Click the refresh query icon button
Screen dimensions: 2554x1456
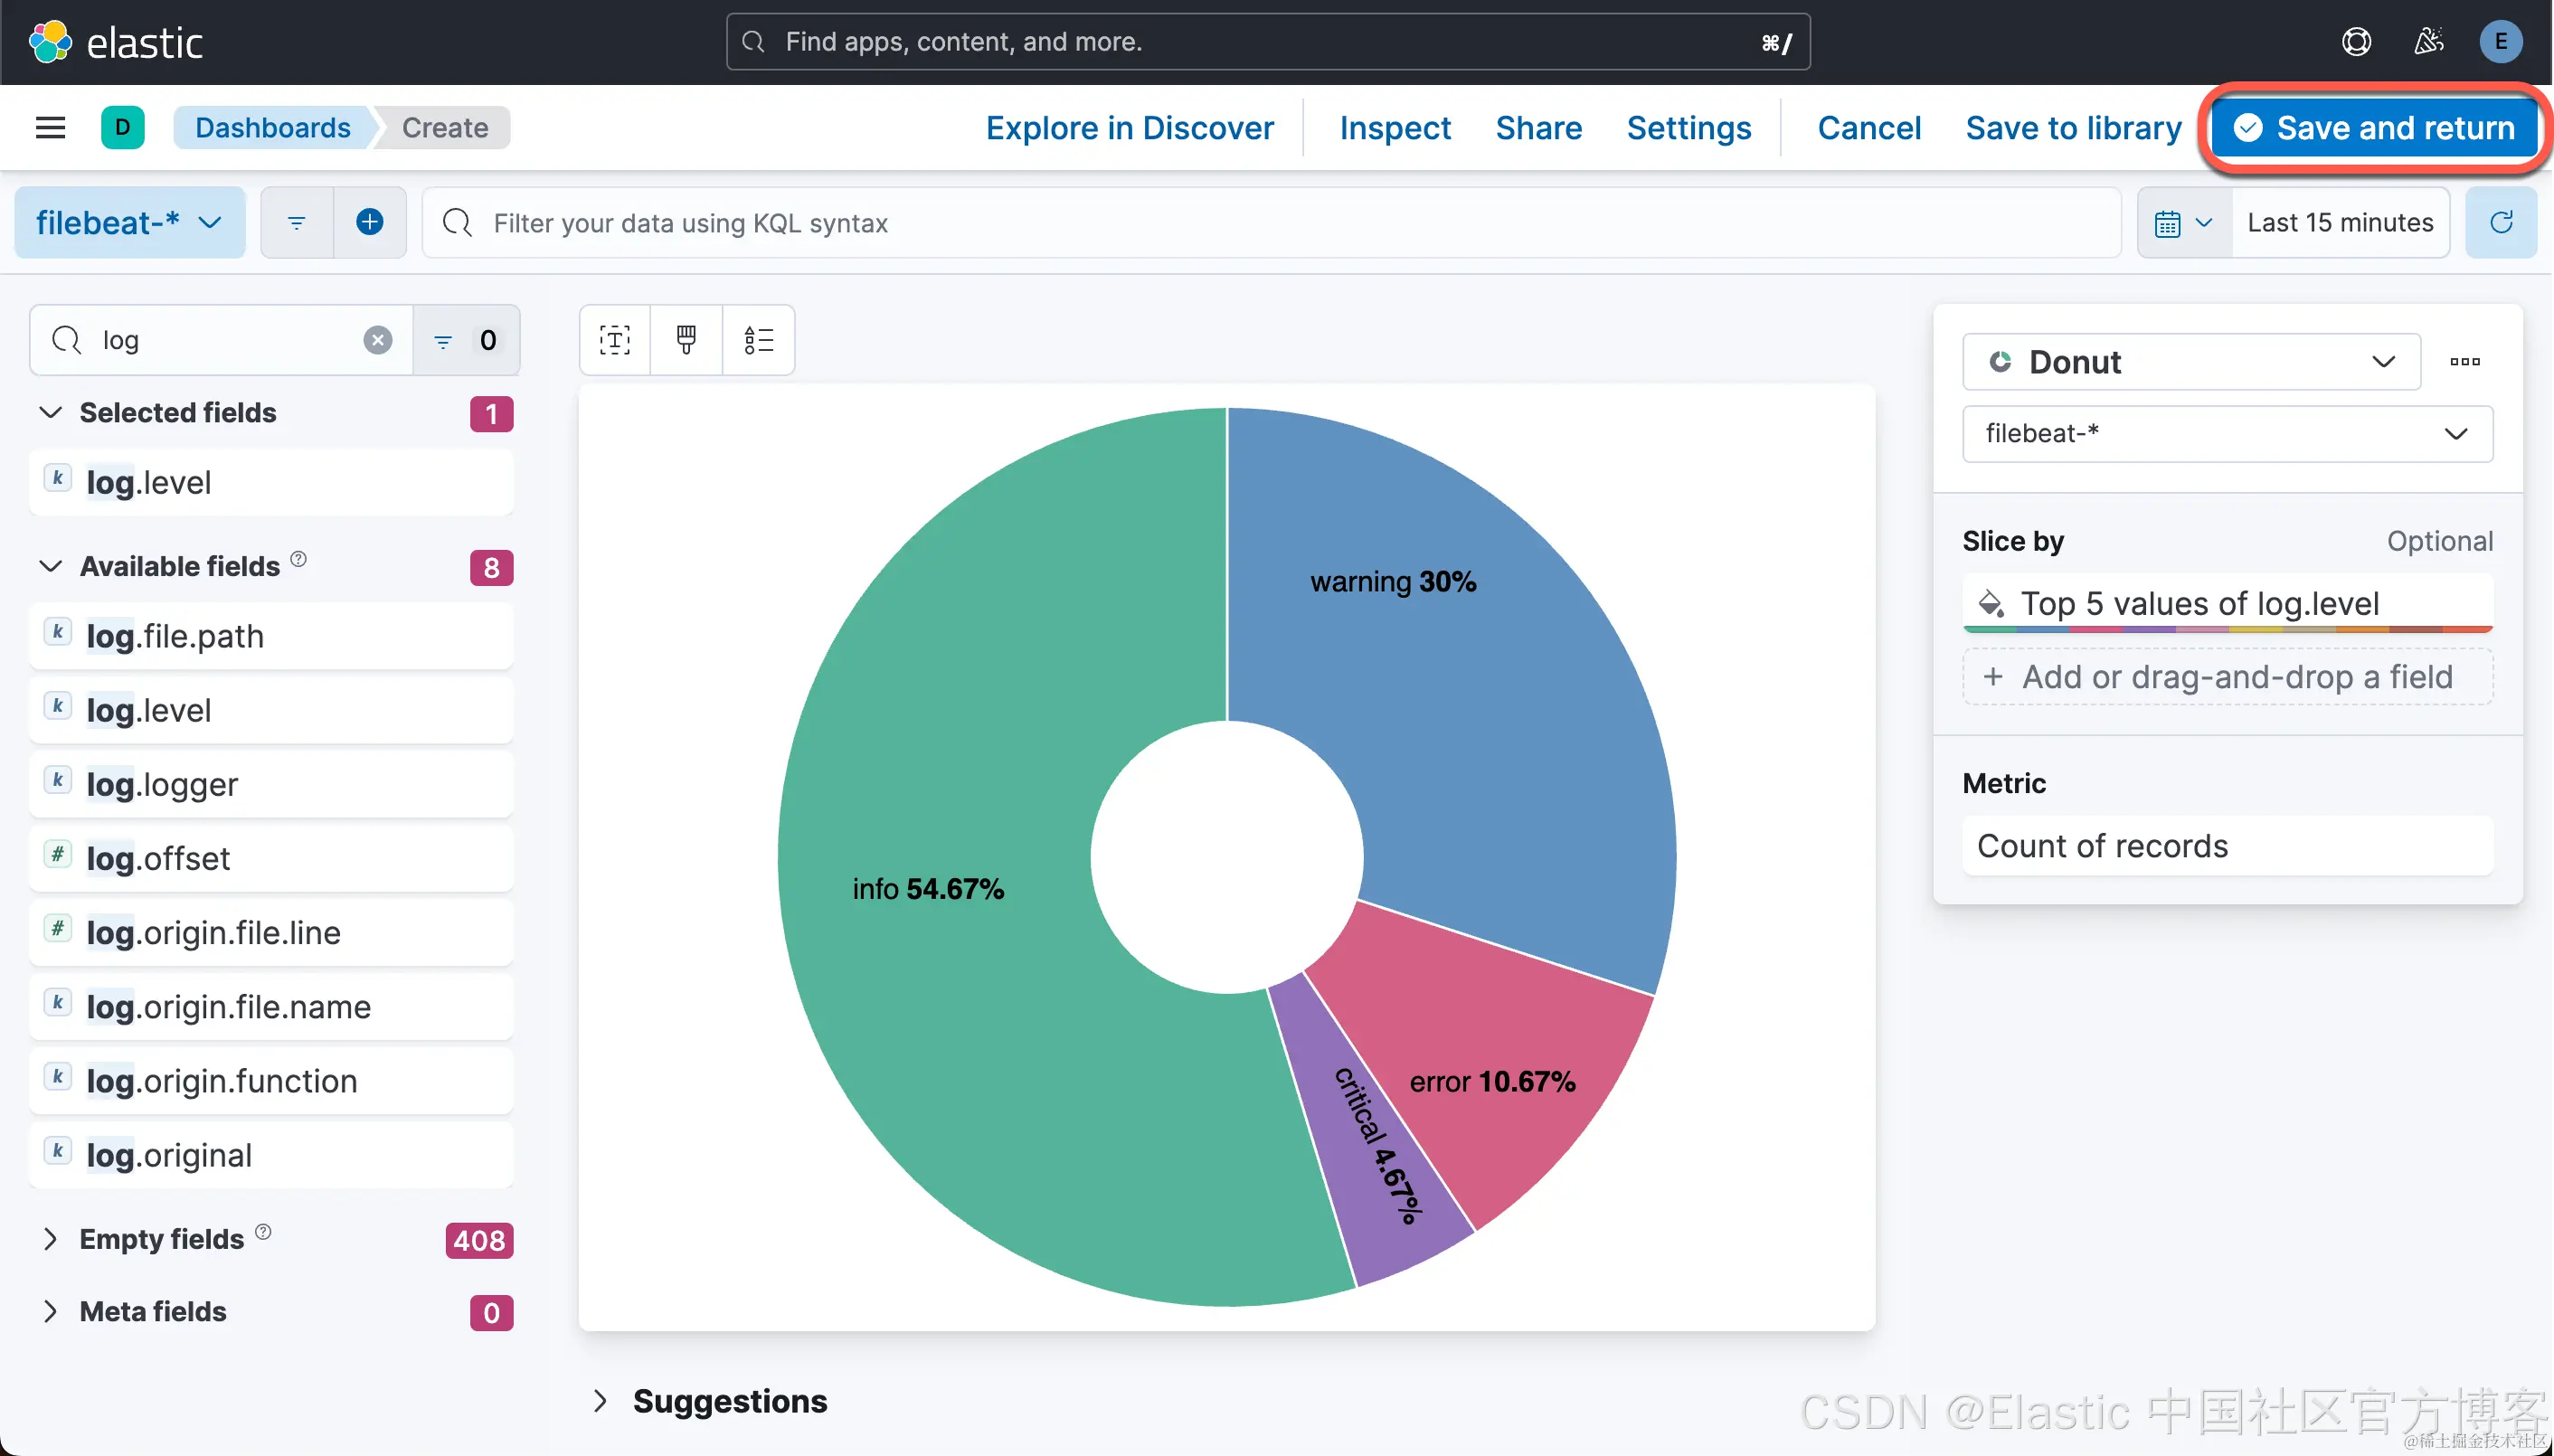click(2500, 223)
